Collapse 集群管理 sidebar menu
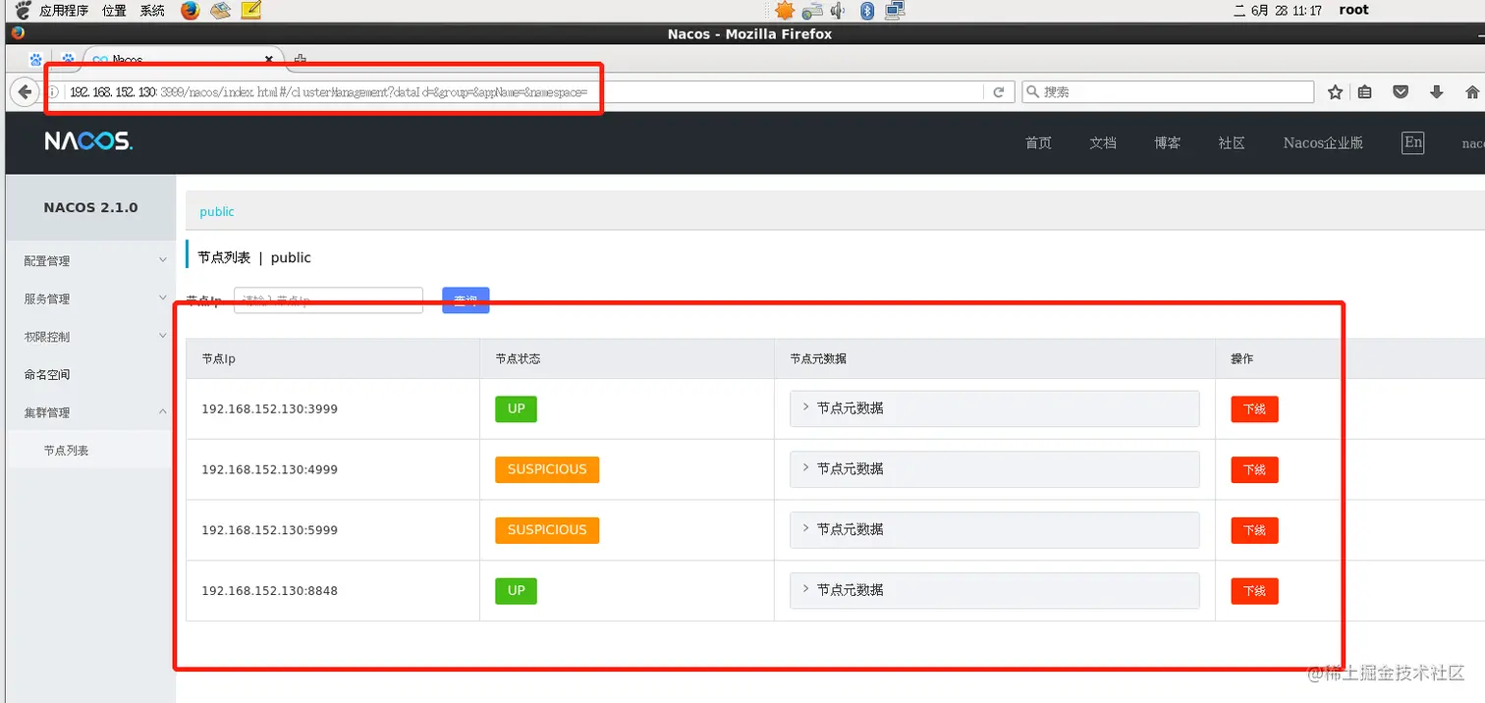Screen dimensions: 1485x703 coord(90,412)
